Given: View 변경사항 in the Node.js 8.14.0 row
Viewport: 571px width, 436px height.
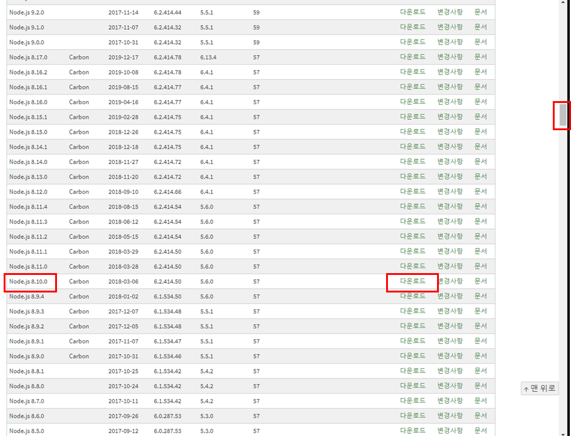Looking at the screenshot, I should pyautogui.click(x=450, y=161).
